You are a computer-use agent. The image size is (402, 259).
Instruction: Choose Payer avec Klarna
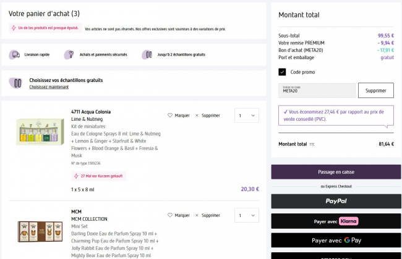point(336,221)
